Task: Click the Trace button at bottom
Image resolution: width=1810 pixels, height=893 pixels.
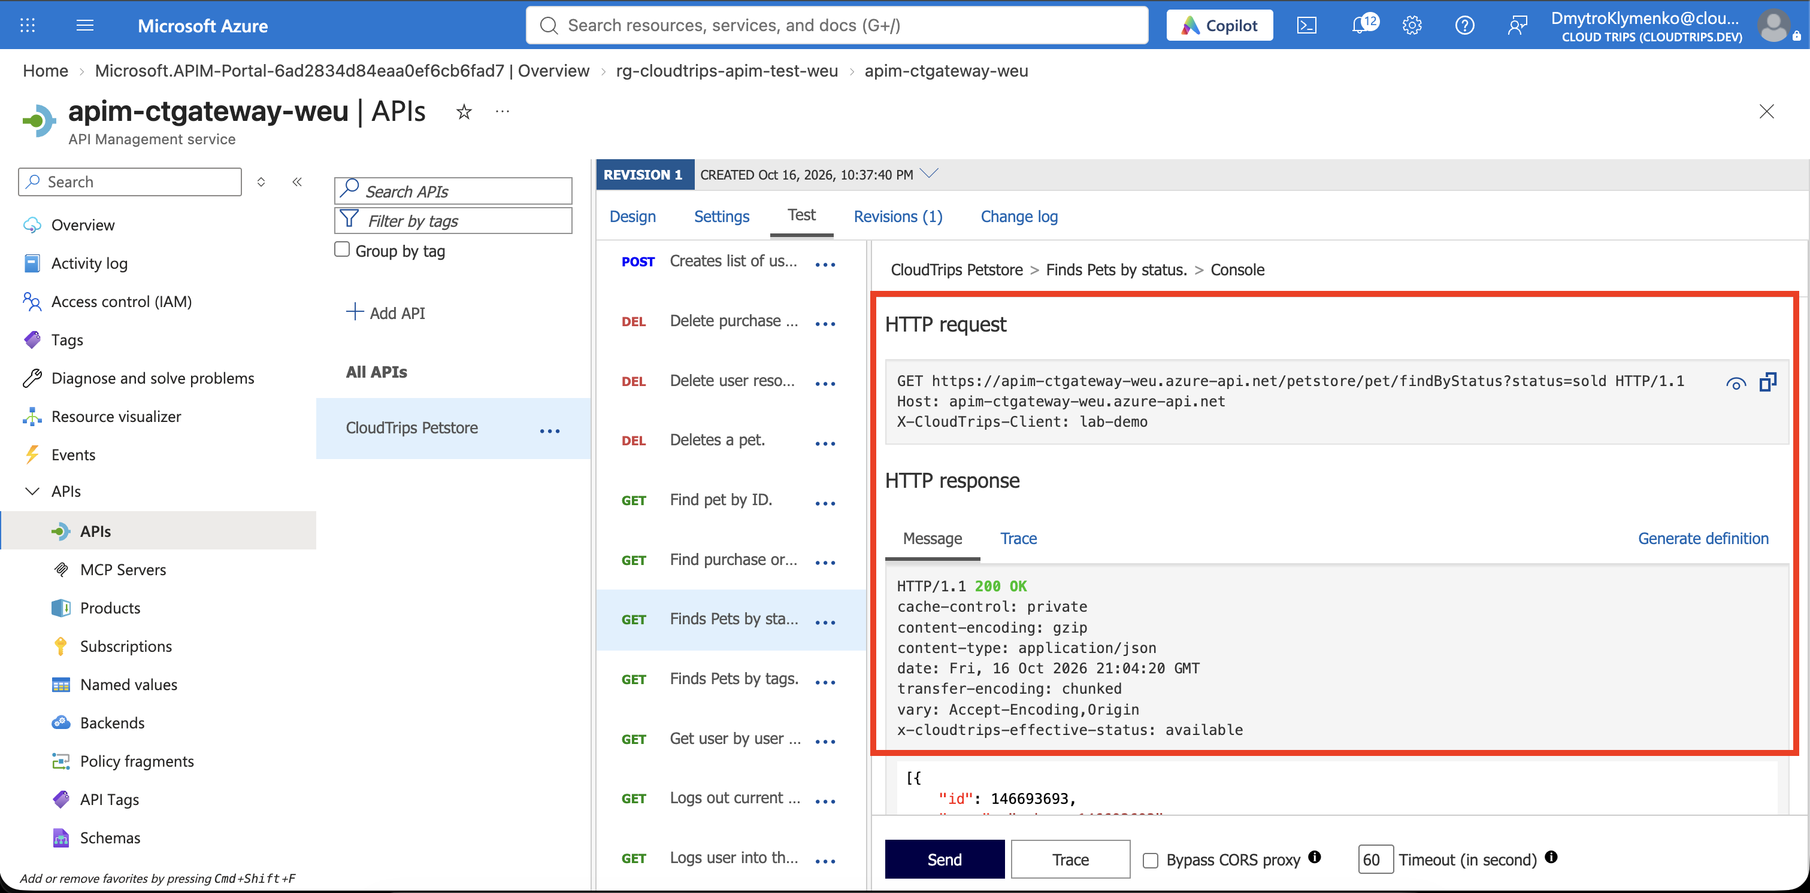Action: click(1070, 859)
